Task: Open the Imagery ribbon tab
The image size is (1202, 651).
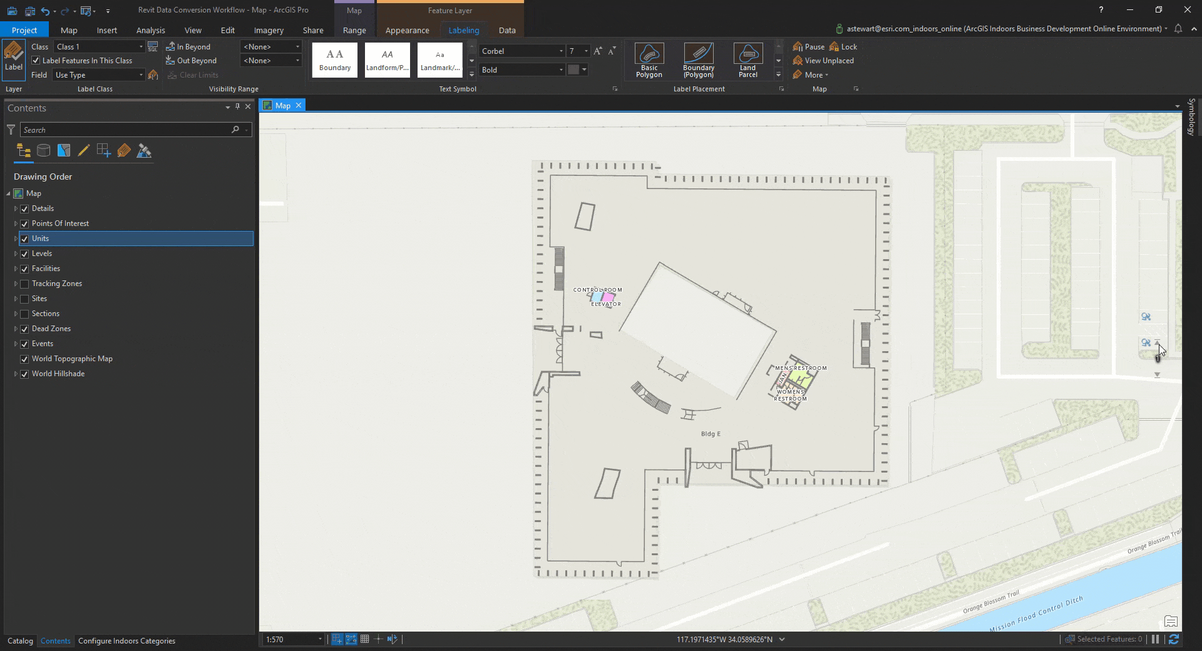Action: click(269, 29)
